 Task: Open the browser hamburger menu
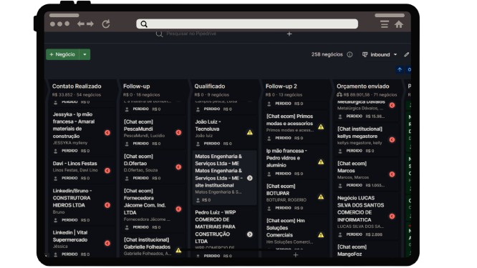click(x=385, y=24)
